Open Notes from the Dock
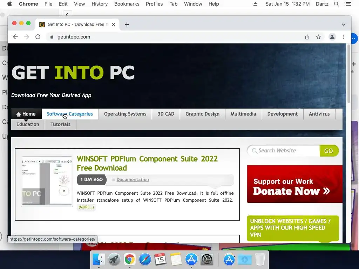Viewport: 359px width, 269px height. pyautogui.click(x=176, y=259)
